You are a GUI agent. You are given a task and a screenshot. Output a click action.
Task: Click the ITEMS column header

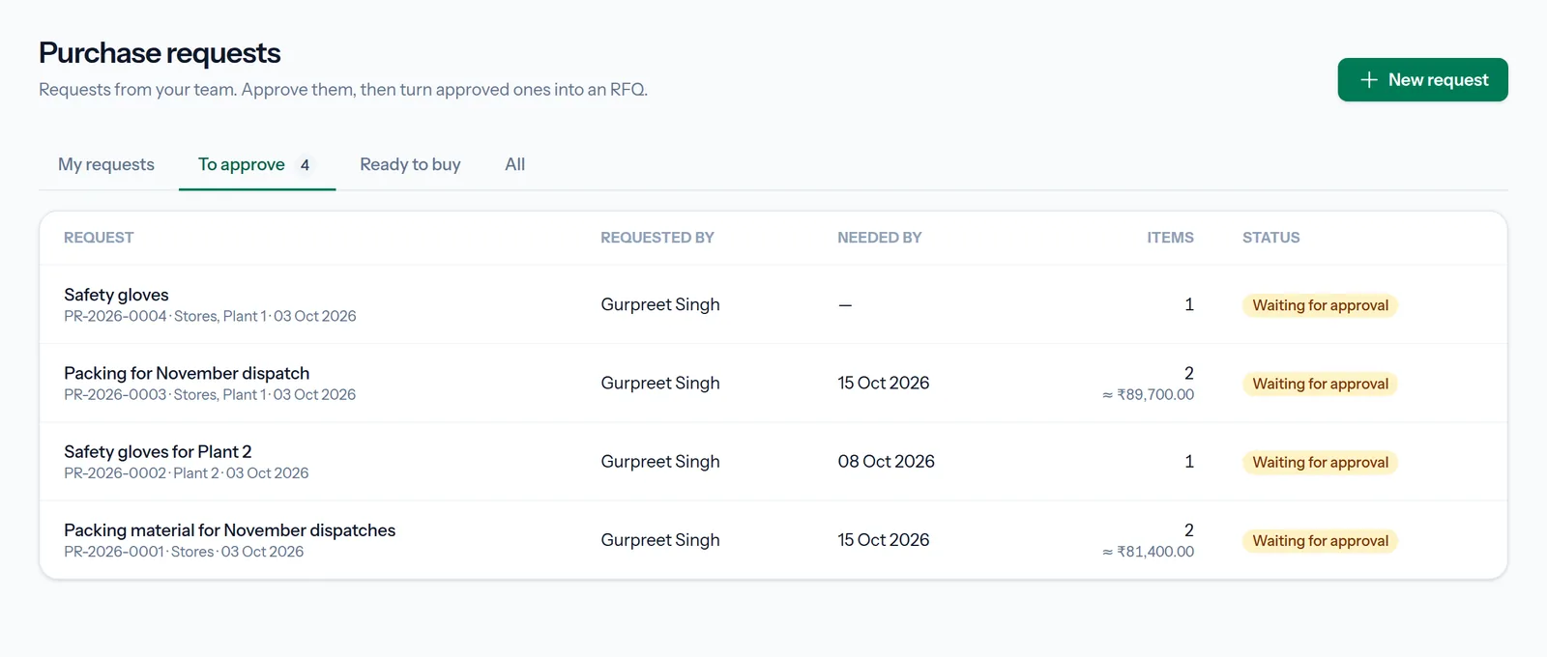coord(1170,238)
